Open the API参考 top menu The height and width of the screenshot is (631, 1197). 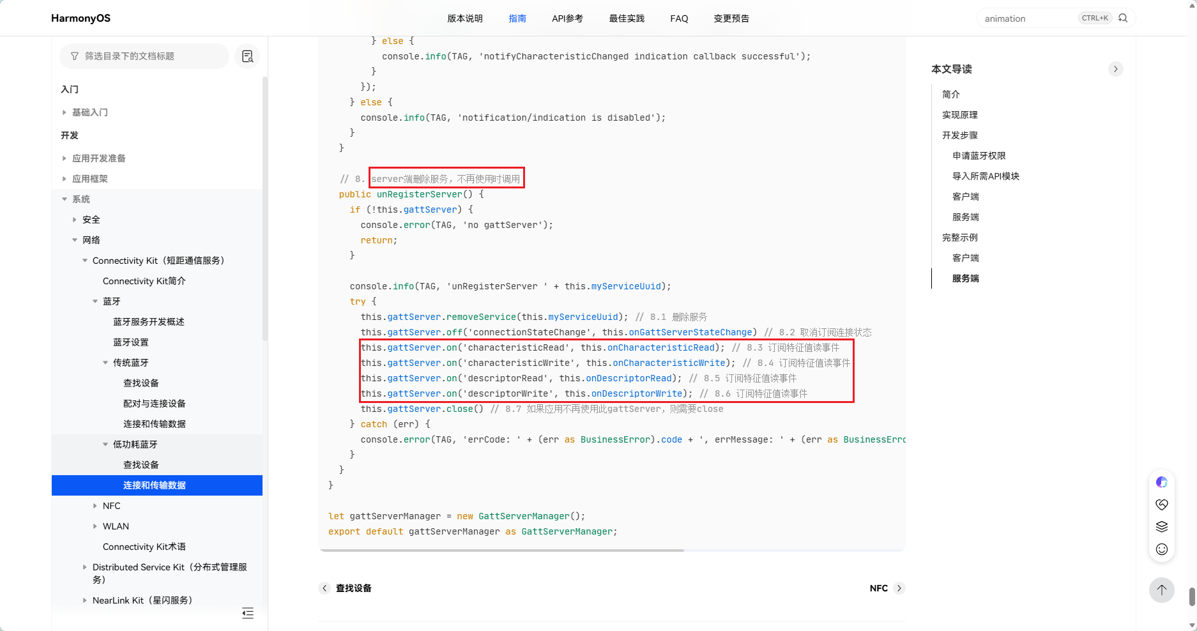(567, 19)
